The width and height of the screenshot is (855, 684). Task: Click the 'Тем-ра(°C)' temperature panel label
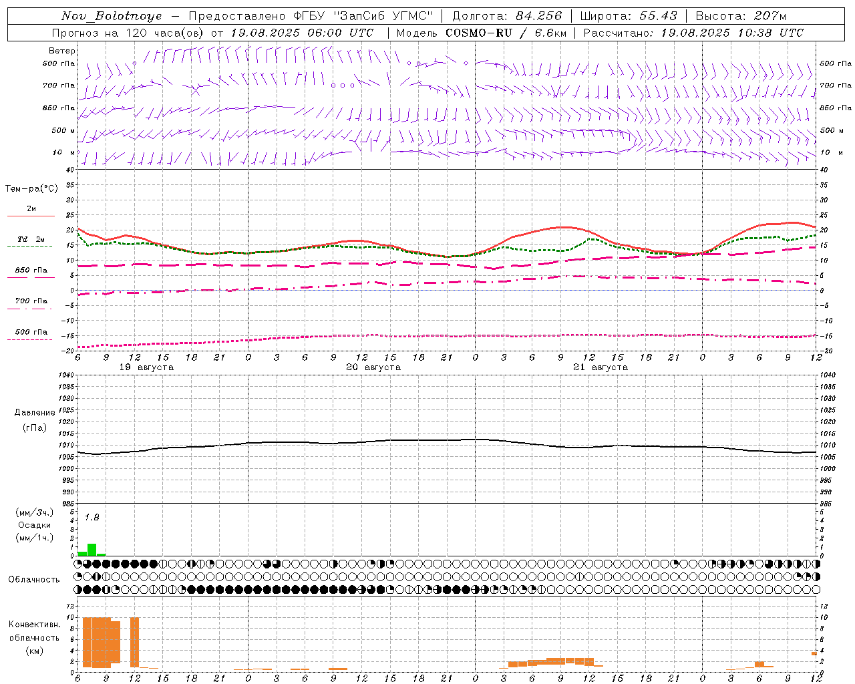(x=31, y=189)
